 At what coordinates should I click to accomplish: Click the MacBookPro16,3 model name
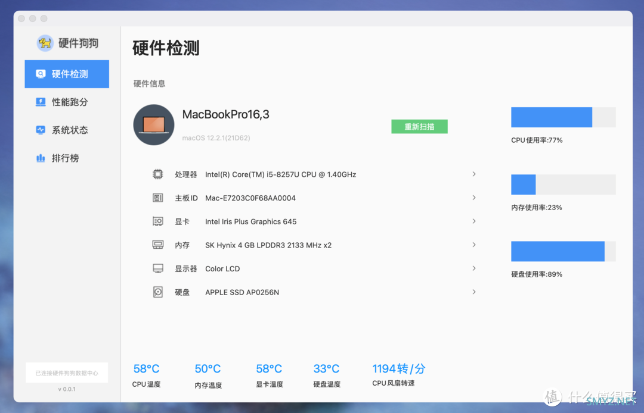point(225,114)
